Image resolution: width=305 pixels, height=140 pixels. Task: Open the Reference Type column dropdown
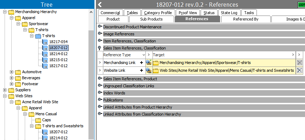pyautogui.click(x=144, y=55)
